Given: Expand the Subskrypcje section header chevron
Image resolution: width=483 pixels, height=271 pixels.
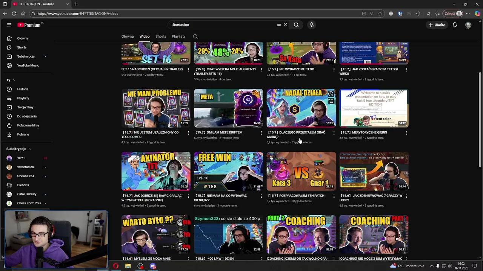Looking at the screenshot, I should (30, 149).
